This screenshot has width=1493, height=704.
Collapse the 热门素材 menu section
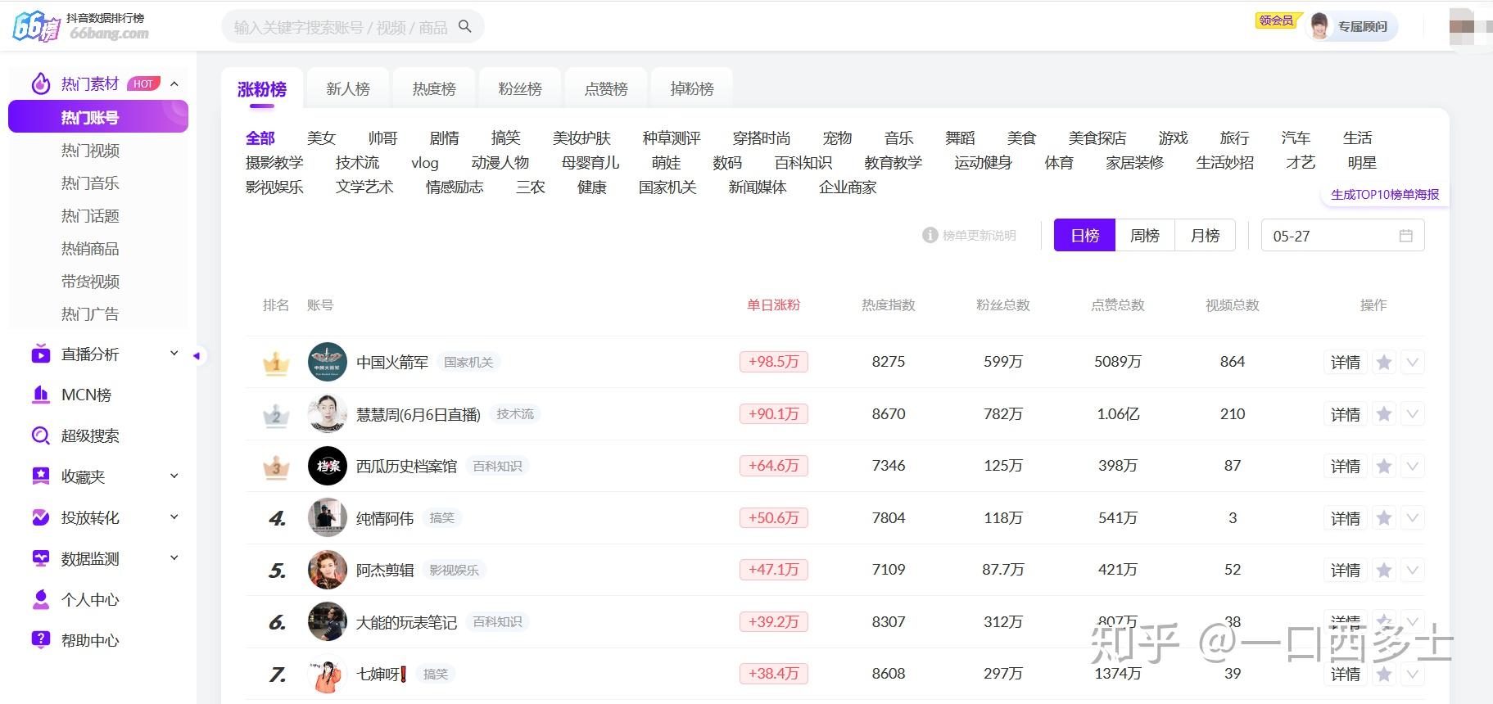pos(174,83)
